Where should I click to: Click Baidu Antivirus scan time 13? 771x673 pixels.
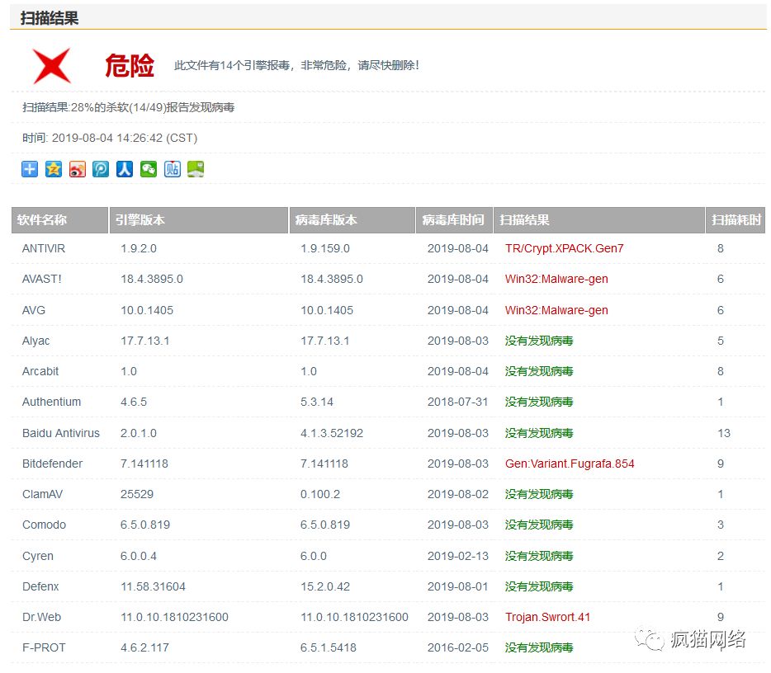pyautogui.click(x=724, y=433)
